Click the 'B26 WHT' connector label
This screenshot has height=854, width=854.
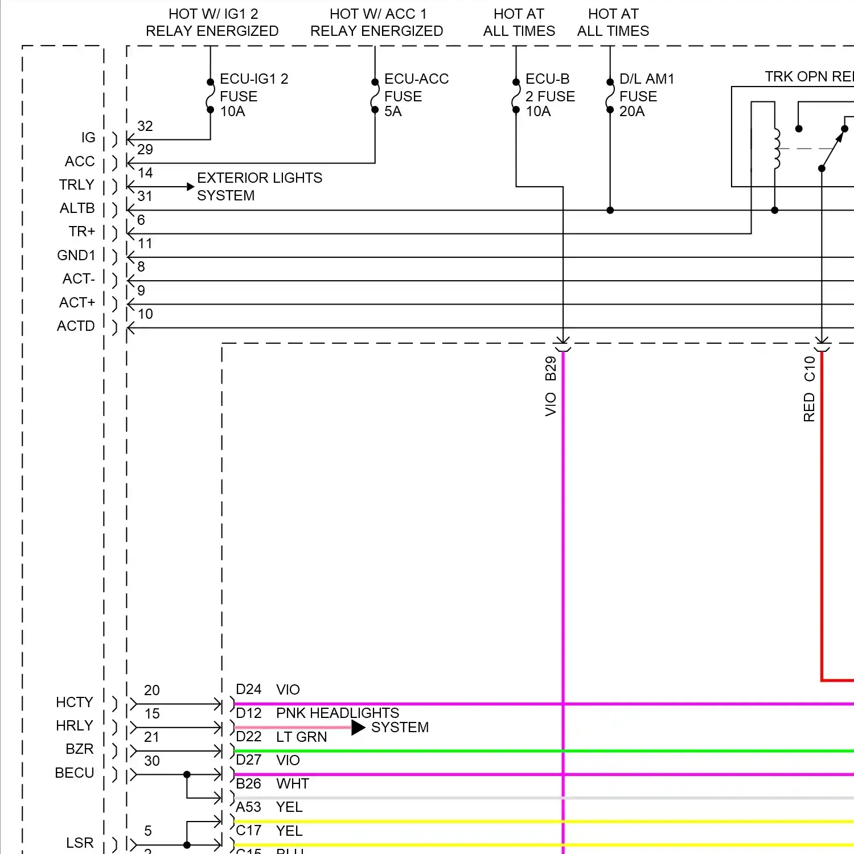pyautogui.click(x=272, y=784)
